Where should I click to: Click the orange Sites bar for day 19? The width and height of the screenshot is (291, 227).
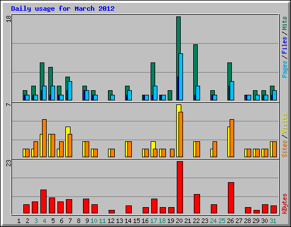[172, 153]
